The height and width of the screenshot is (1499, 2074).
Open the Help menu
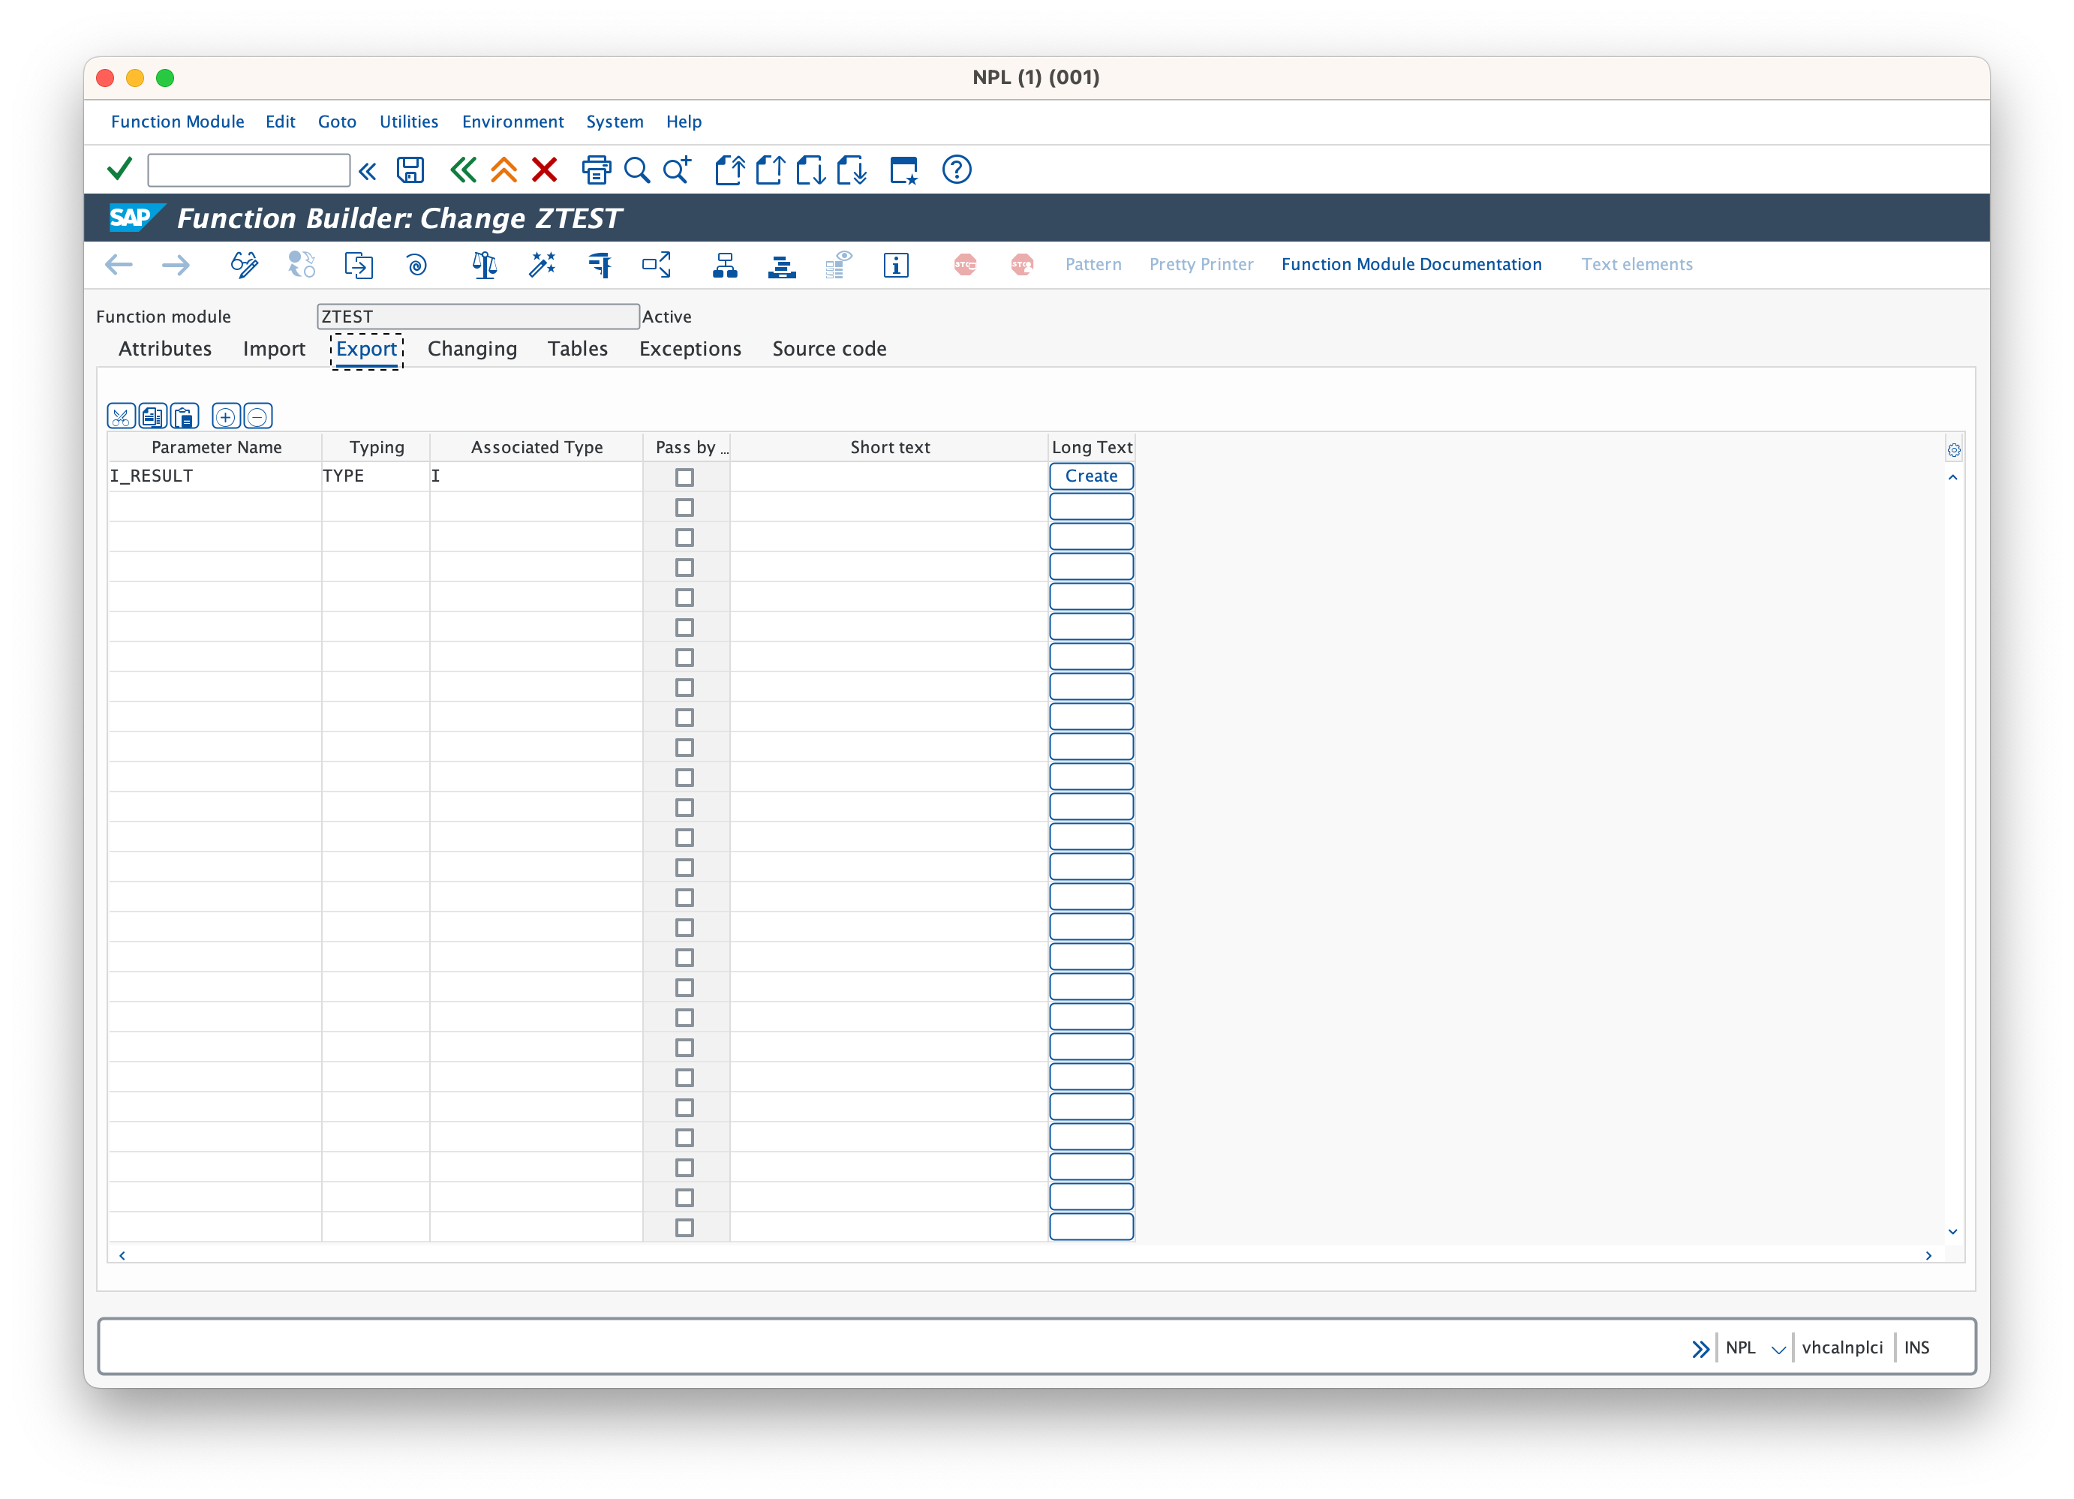[683, 122]
